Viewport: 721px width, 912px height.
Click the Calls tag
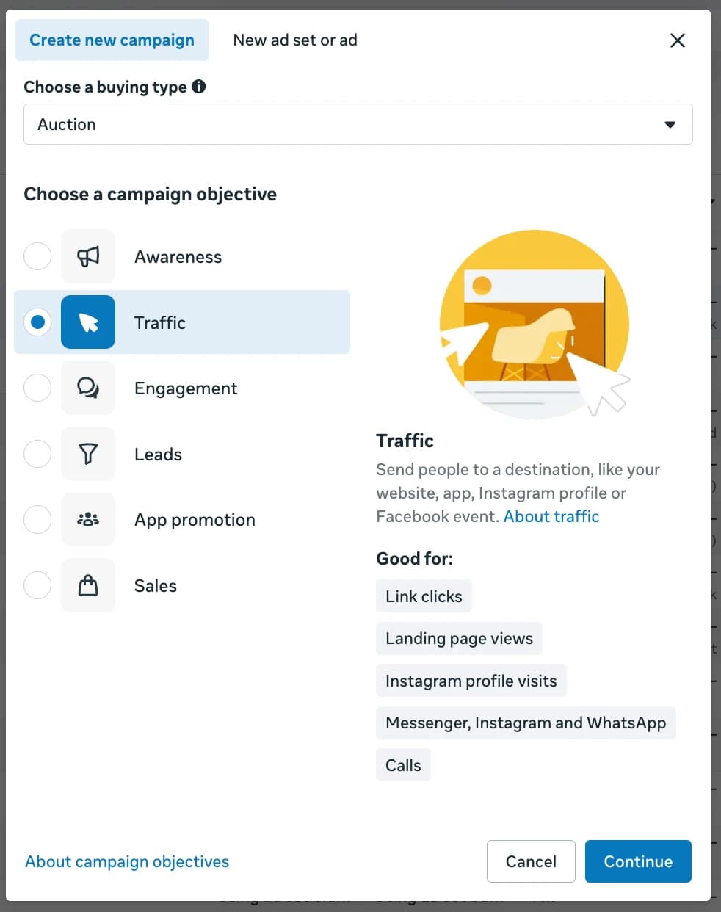pyautogui.click(x=403, y=765)
